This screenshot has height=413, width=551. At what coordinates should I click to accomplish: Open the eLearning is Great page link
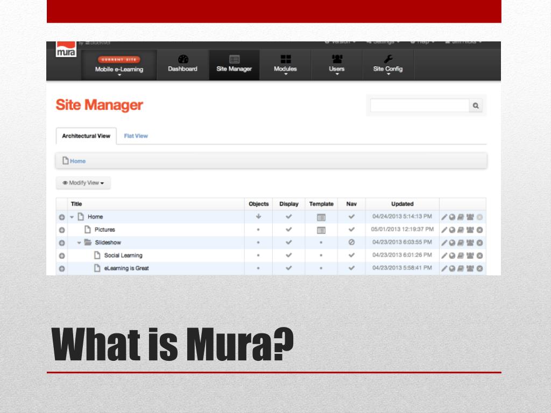click(x=126, y=268)
